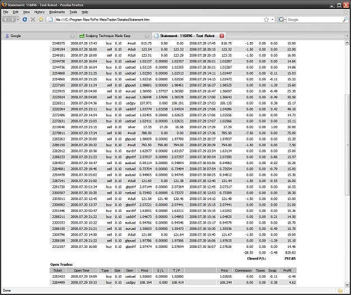Click the profit value 49.10
This screenshot has height=295, width=351.
291,109
